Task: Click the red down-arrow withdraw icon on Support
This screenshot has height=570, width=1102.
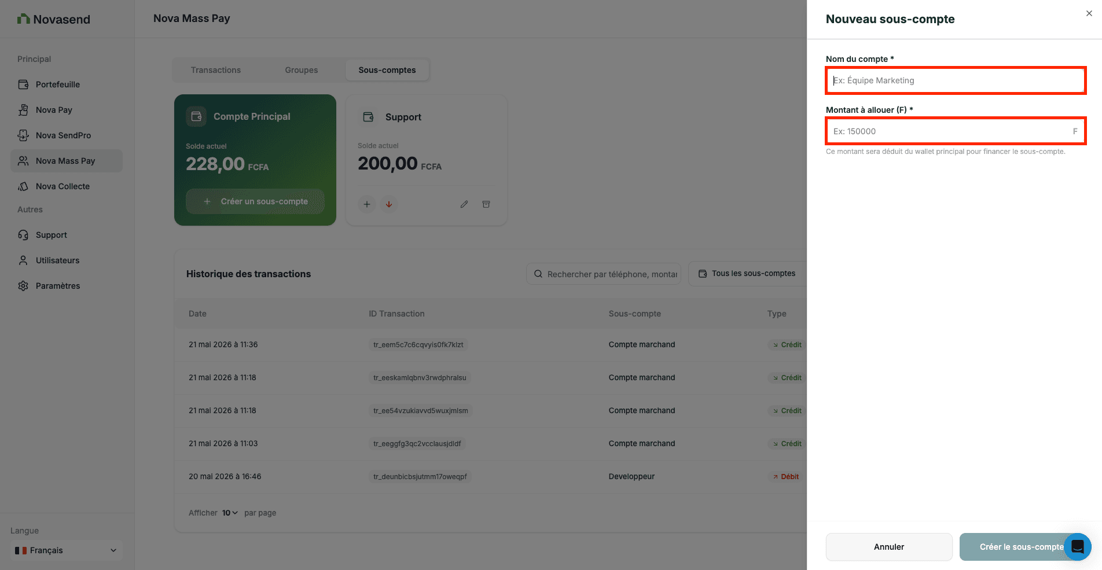Action: point(389,204)
